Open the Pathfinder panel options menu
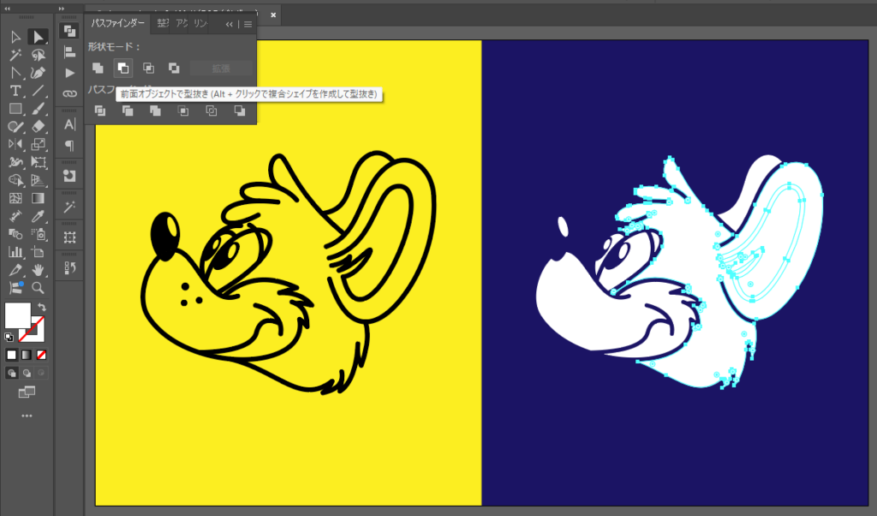877x516 pixels. pos(248,24)
